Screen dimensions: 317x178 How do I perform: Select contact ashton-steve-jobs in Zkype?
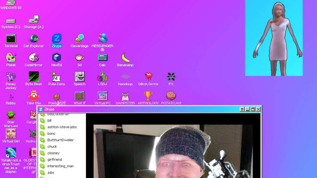(62, 127)
